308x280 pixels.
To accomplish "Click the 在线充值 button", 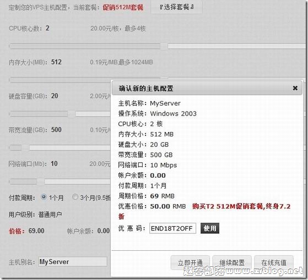I will tap(274, 262).
